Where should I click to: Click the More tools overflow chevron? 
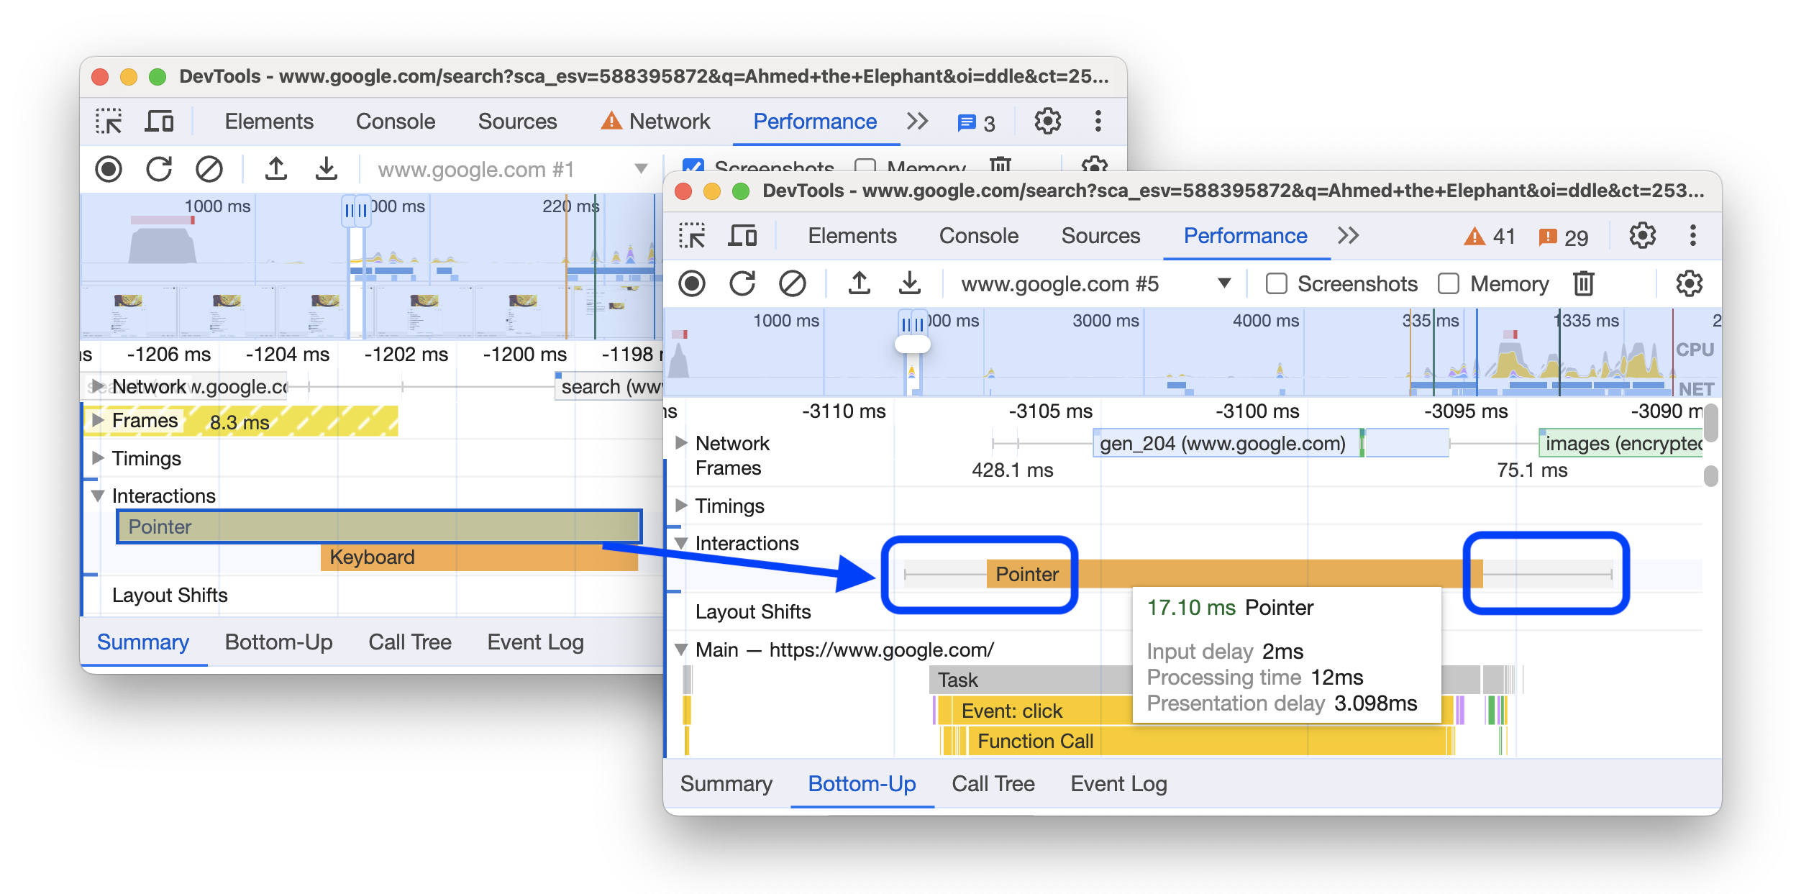pyautogui.click(x=1346, y=237)
